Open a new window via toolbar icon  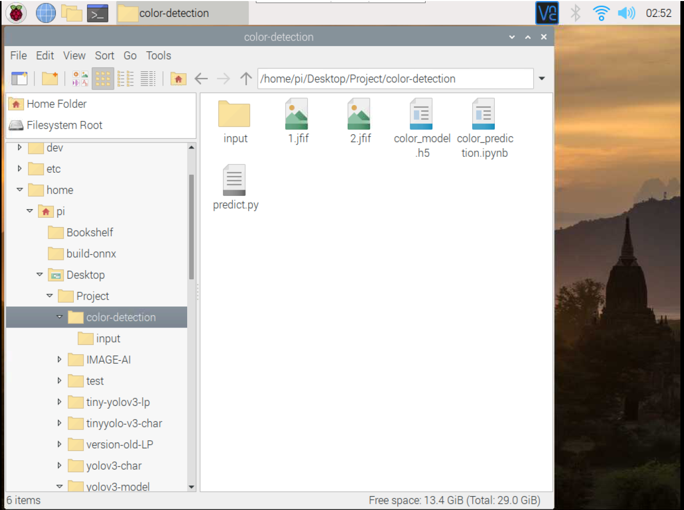tap(19, 78)
